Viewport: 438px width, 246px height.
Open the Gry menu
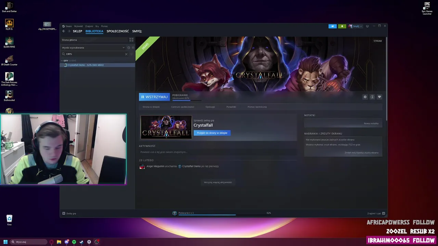point(97,26)
